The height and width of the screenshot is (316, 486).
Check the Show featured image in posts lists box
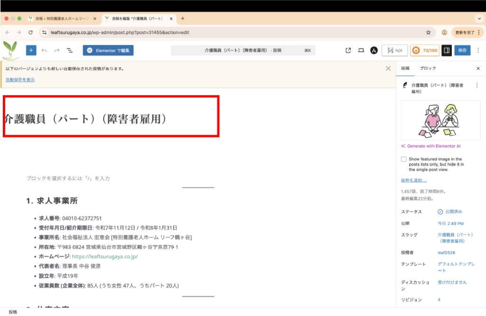point(403,159)
